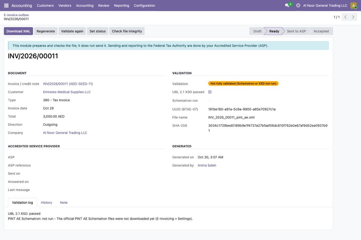Open the apps grid launcher icon
Viewport: 361px width, 240px height.
pyautogui.click(x=6, y=6)
